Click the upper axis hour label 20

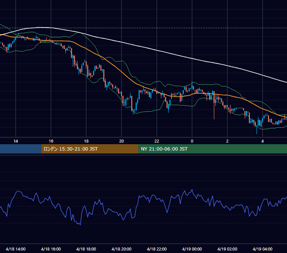click(x=122, y=141)
